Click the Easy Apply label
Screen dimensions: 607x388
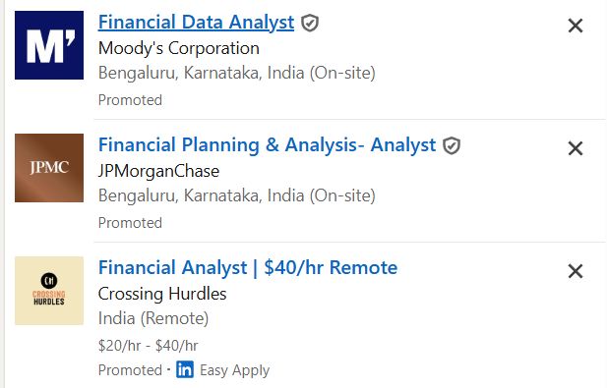click(x=234, y=370)
